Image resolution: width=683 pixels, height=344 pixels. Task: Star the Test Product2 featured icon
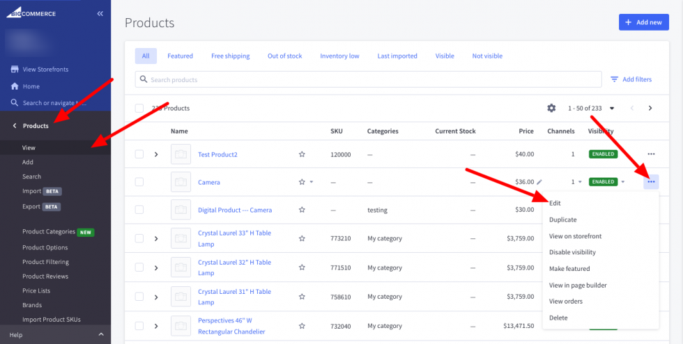pos(302,155)
